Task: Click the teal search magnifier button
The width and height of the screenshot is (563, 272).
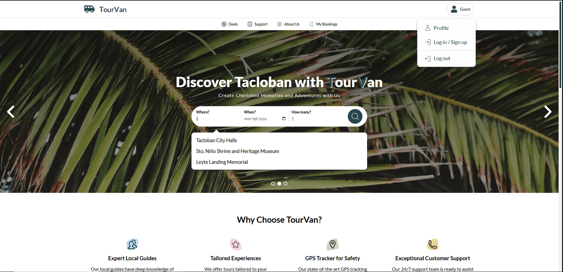Action: [x=355, y=116]
